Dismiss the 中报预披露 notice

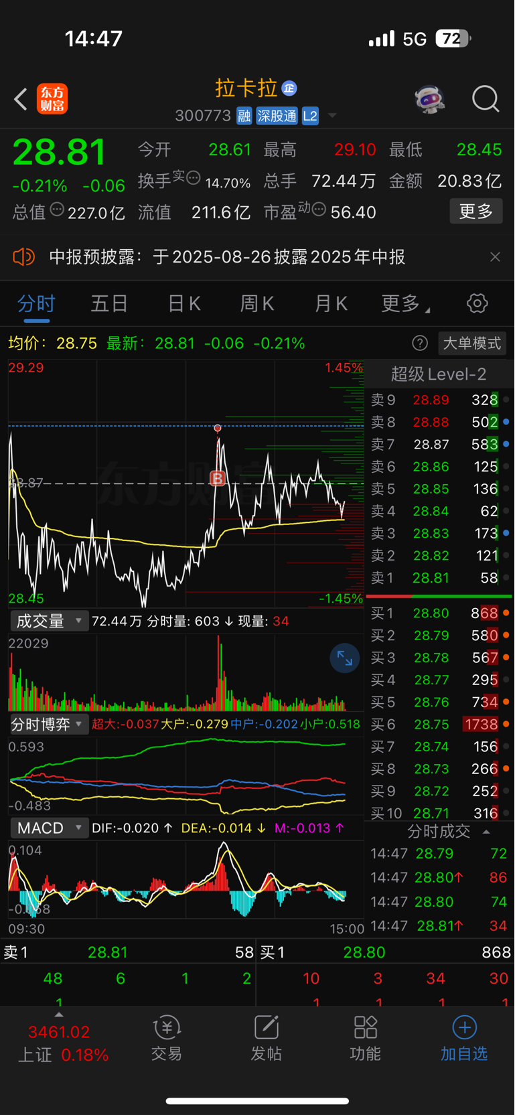click(495, 257)
